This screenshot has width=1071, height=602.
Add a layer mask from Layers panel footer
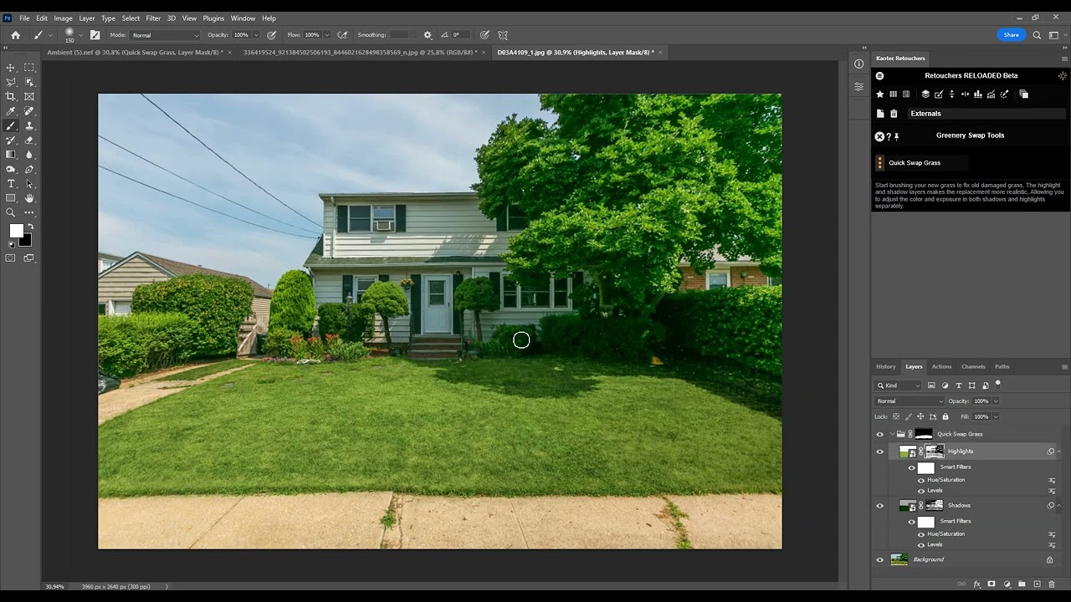(992, 584)
